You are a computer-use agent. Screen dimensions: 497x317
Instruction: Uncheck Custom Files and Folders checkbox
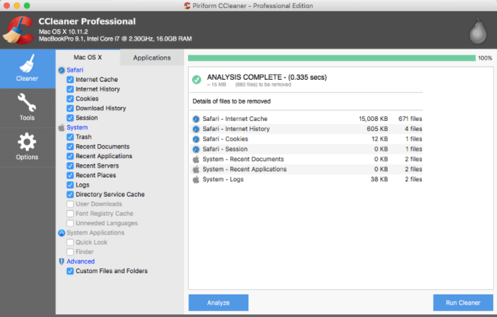[x=70, y=271]
